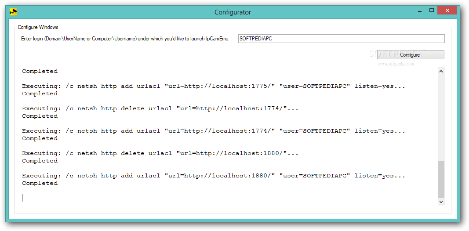The image size is (469, 231).
Task: Maximize the Configurator window
Action: [x=431, y=10]
